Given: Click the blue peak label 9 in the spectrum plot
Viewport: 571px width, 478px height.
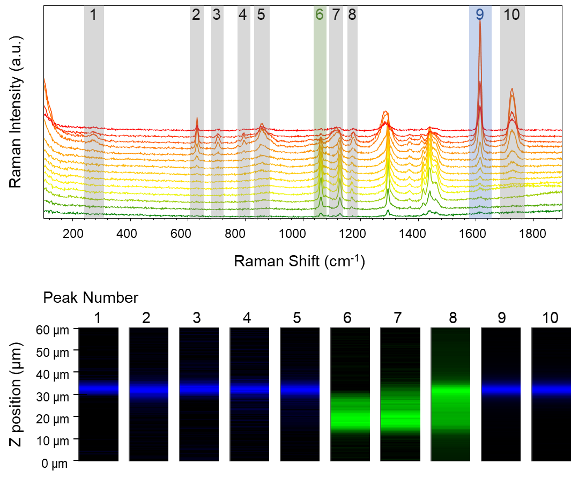Looking at the screenshot, I should click(480, 14).
